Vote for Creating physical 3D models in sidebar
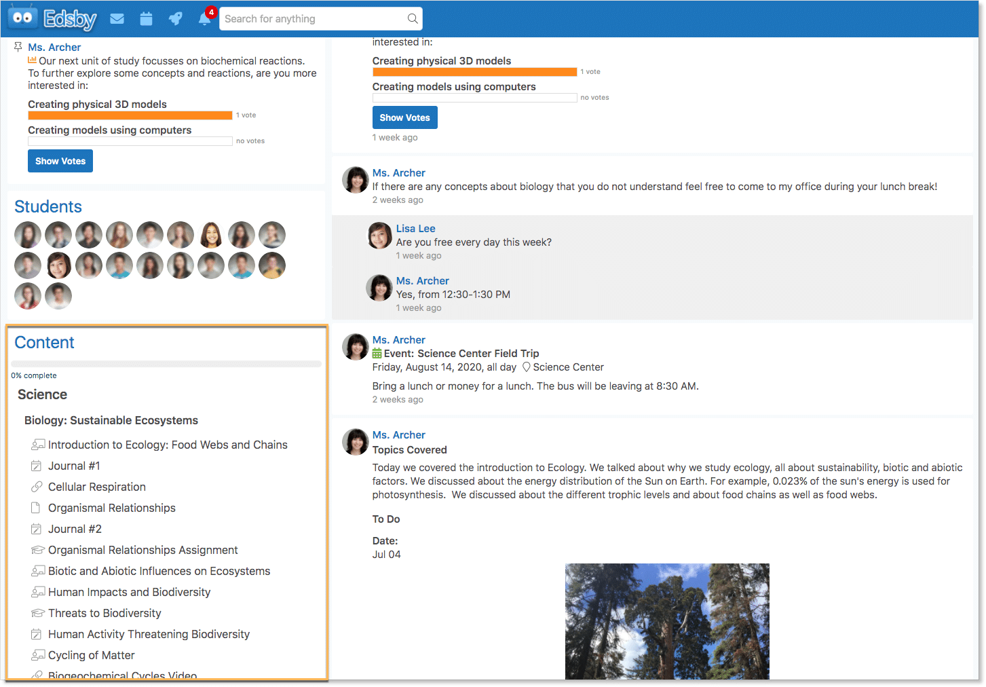The width and height of the screenshot is (986, 687). click(x=97, y=105)
